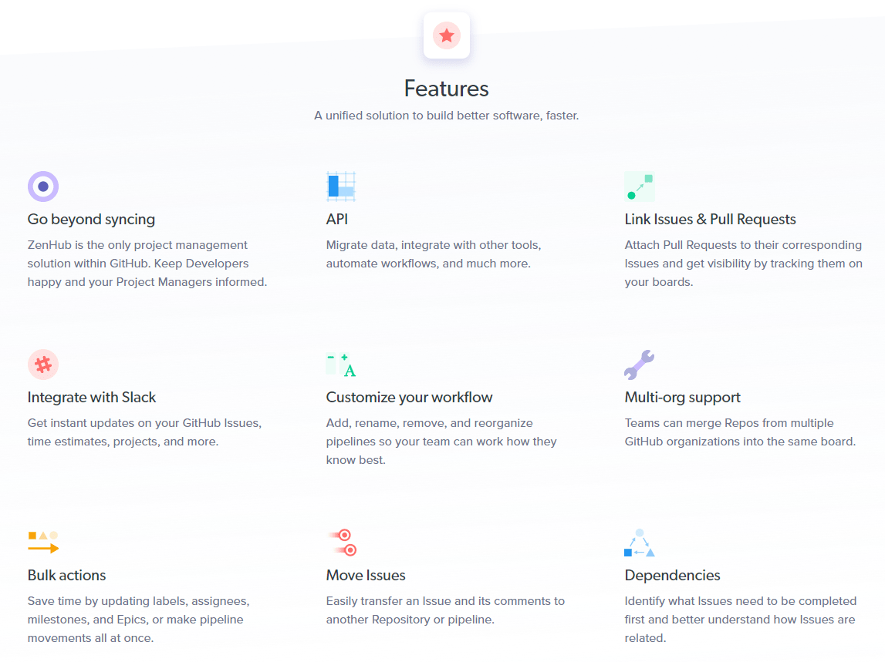
Task: Click the orange shapes Bulk actions icon
Action: click(x=43, y=542)
